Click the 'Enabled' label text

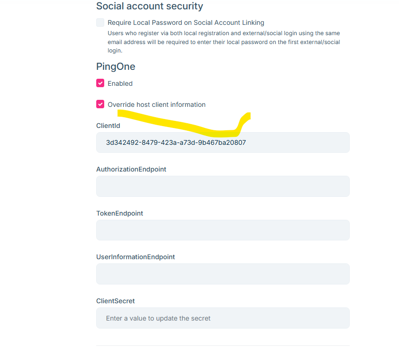[x=120, y=83]
